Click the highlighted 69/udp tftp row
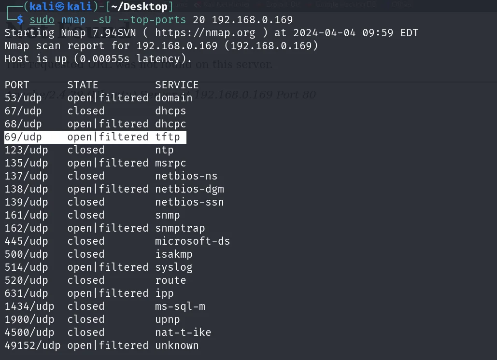Image resolution: width=497 pixels, height=360 pixels. click(95, 137)
